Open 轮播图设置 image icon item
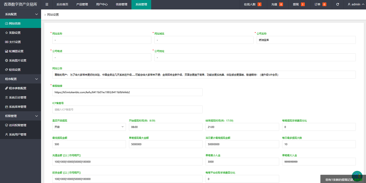 click(x=16, y=51)
